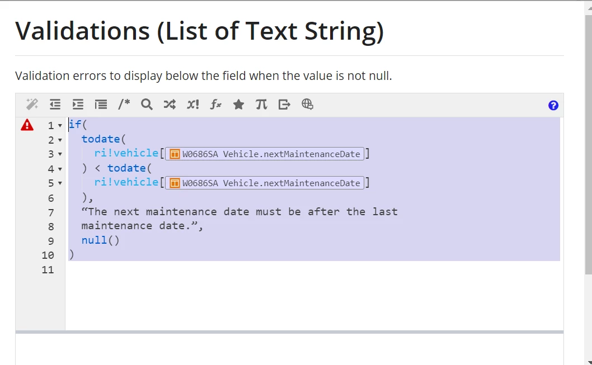Click the x! variable icon
Screen dimensions: 592x365
click(192, 104)
